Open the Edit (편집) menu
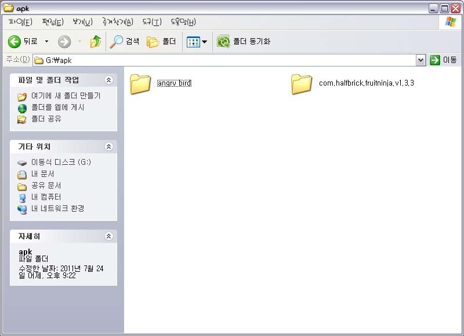This screenshot has width=464, height=336. coord(53,22)
